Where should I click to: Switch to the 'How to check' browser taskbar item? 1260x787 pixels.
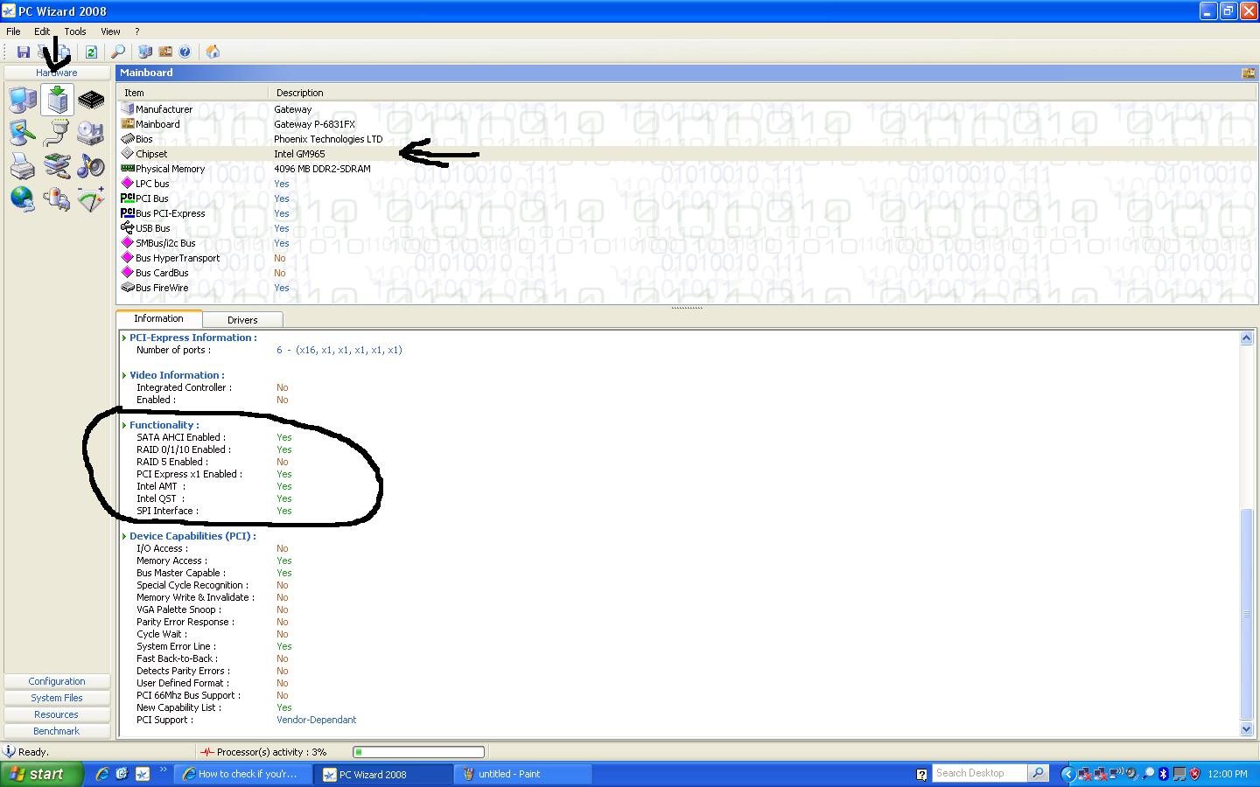pyautogui.click(x=243, y=774)
